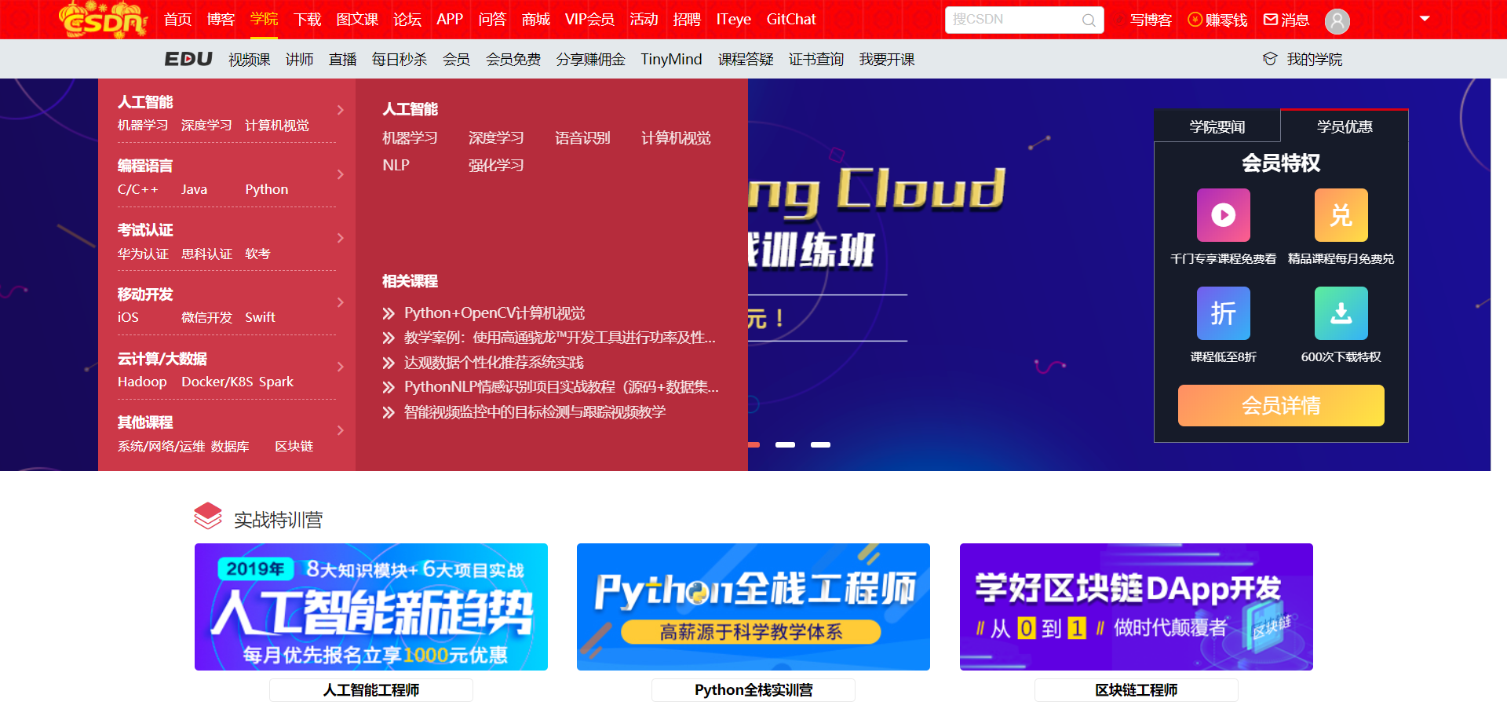Expand the 其他课程 category arrow
The image size is (1507, 709).
tap(341, 430)
